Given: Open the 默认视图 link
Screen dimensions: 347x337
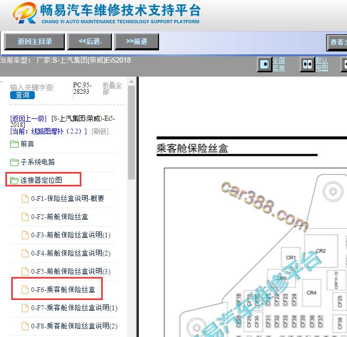Looking at the screenshot, I should pos(321,64).
